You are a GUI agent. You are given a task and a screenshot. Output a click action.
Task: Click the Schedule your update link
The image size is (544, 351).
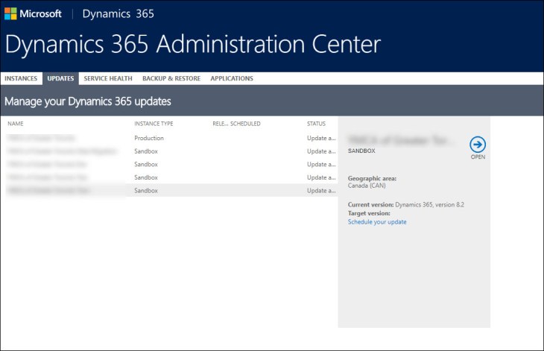point(377,222)
